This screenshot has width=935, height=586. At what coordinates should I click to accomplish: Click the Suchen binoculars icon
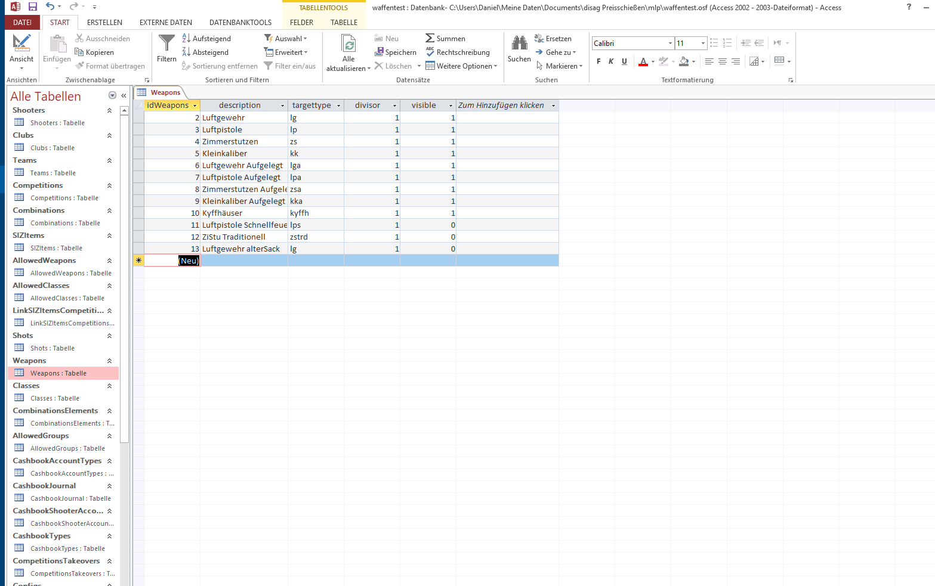click(x=519, y=44)
